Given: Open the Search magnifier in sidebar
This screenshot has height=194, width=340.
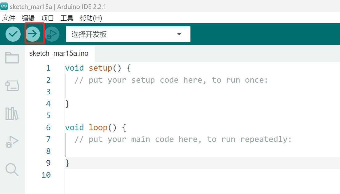Looking at the screenshot, I should click(x=12, y=169).
